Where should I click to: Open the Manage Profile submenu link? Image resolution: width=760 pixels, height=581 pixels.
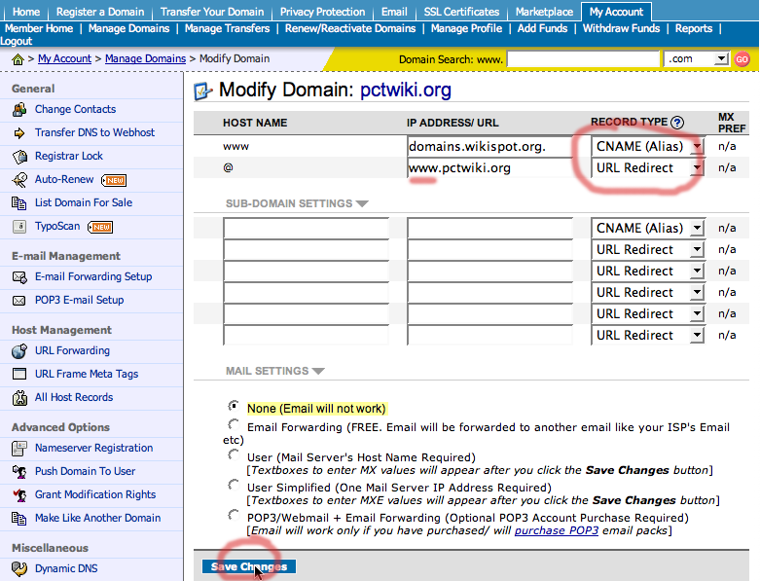point(466,28)
